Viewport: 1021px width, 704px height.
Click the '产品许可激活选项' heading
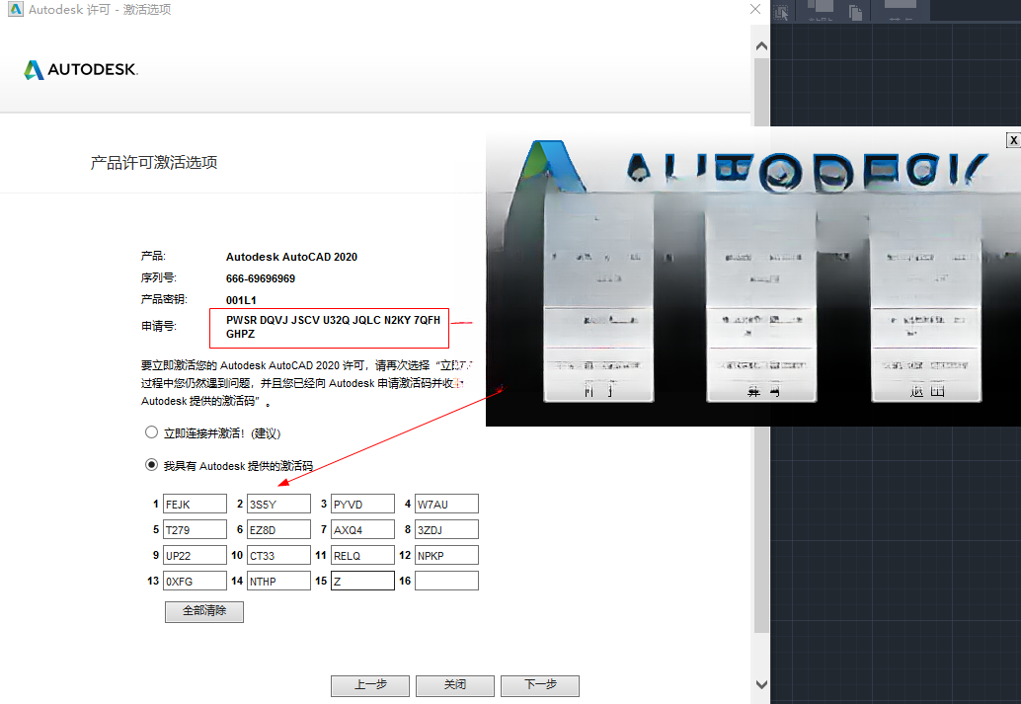point(154,162)
